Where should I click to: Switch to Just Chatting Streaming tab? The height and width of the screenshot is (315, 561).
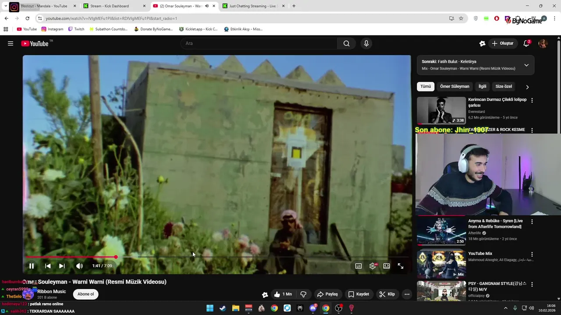(x=253, y=6)
